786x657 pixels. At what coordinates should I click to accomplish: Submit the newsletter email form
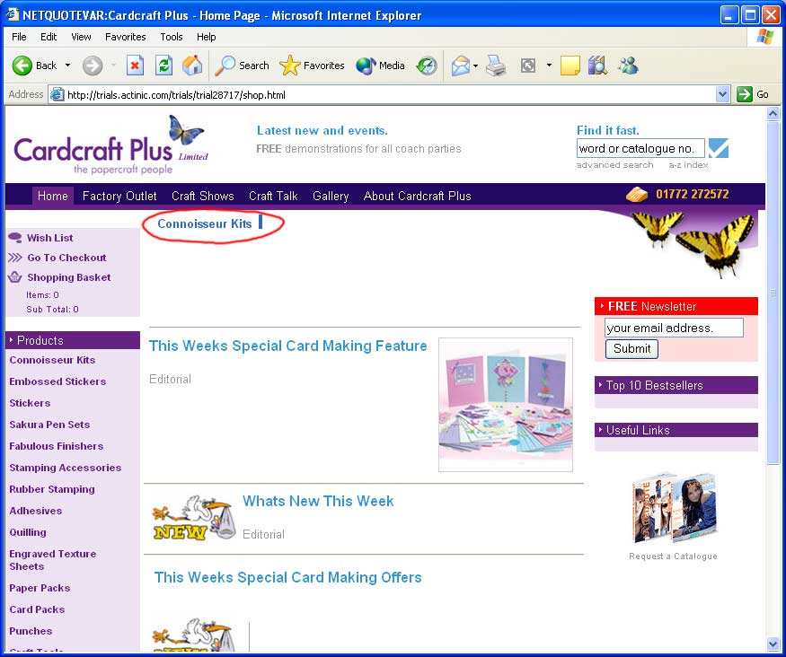click(x=631, y=349)
